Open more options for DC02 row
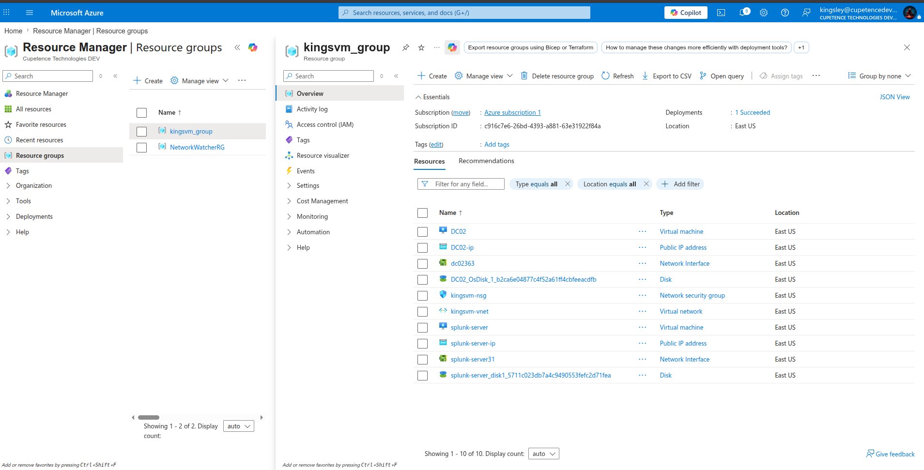The height and width of the screenshot is (470, 924). (x=642, y=231)
